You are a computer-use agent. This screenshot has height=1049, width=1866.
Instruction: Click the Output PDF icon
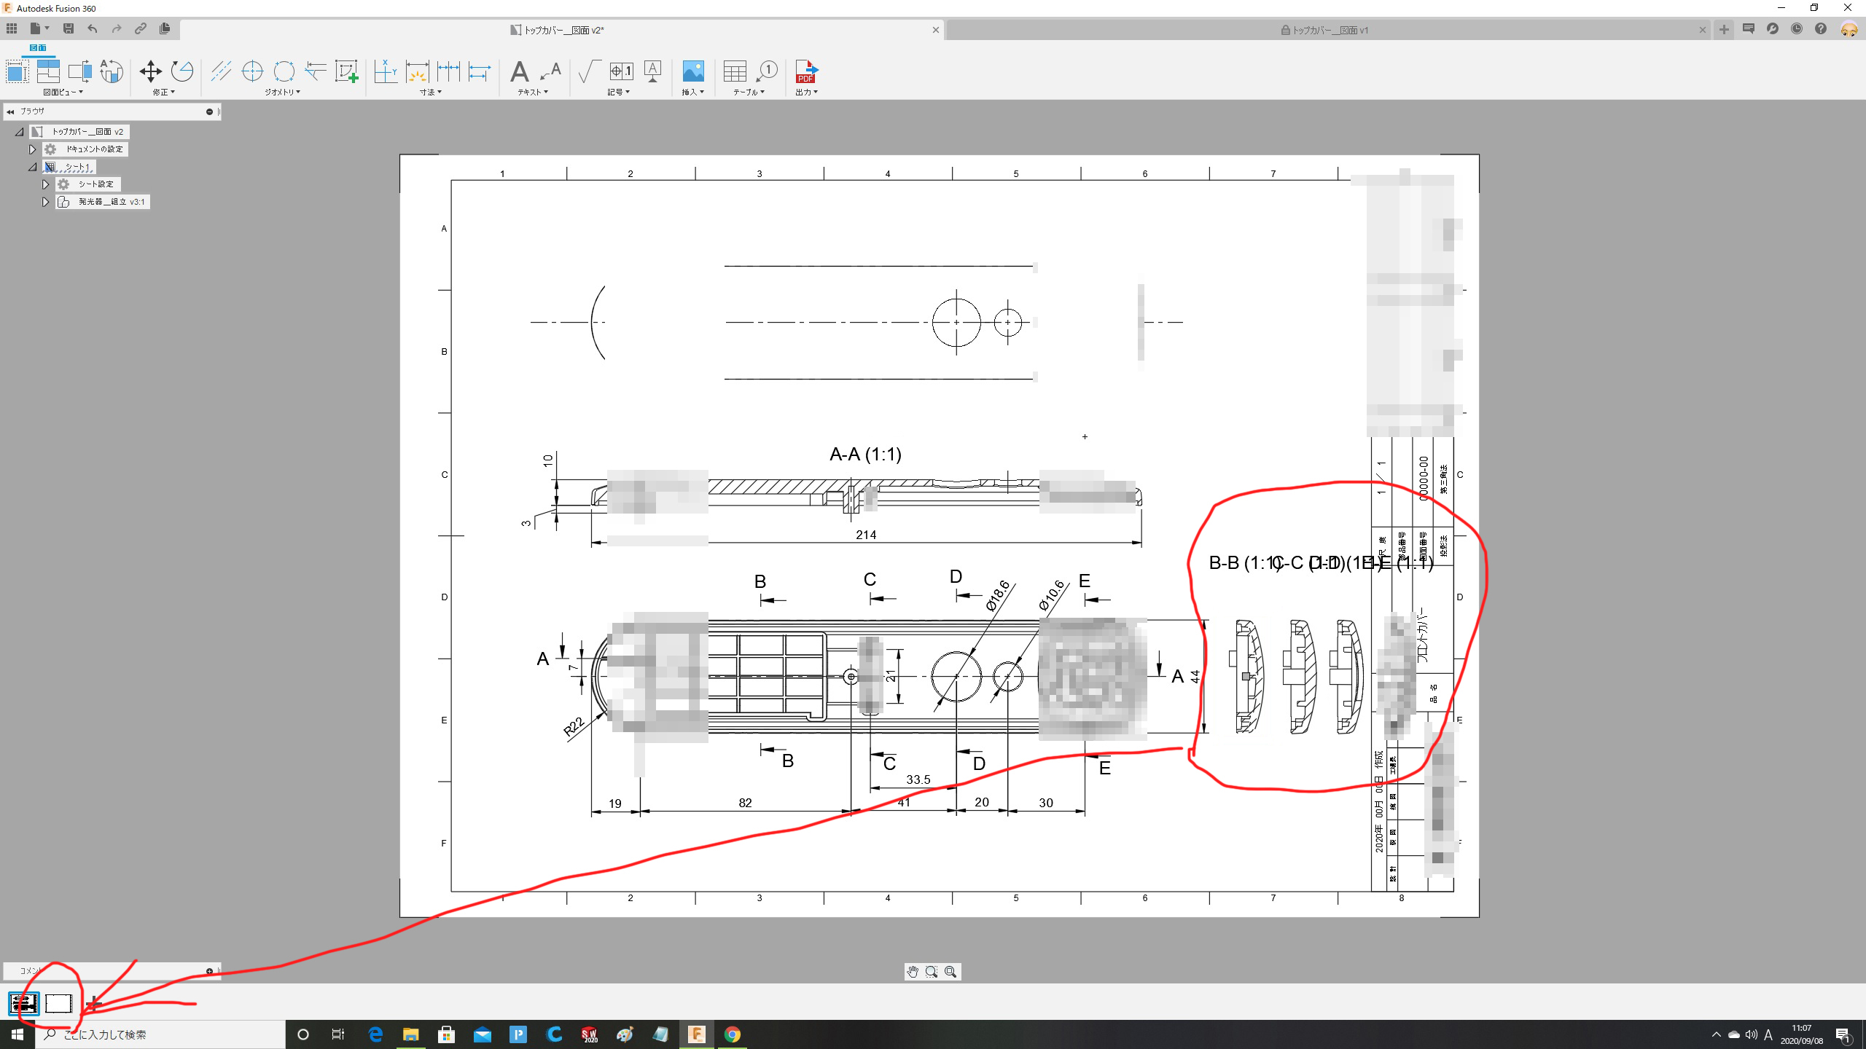coord(806,71)
